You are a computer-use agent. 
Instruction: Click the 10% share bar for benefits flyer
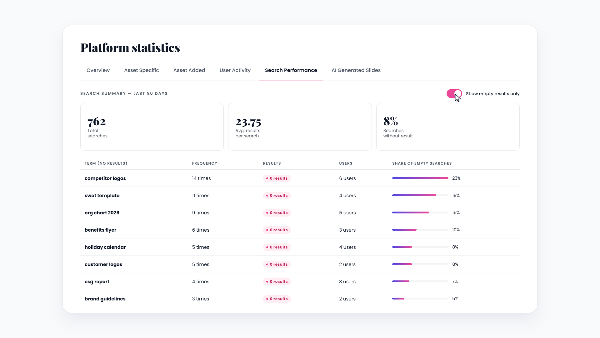click(420, 230)
